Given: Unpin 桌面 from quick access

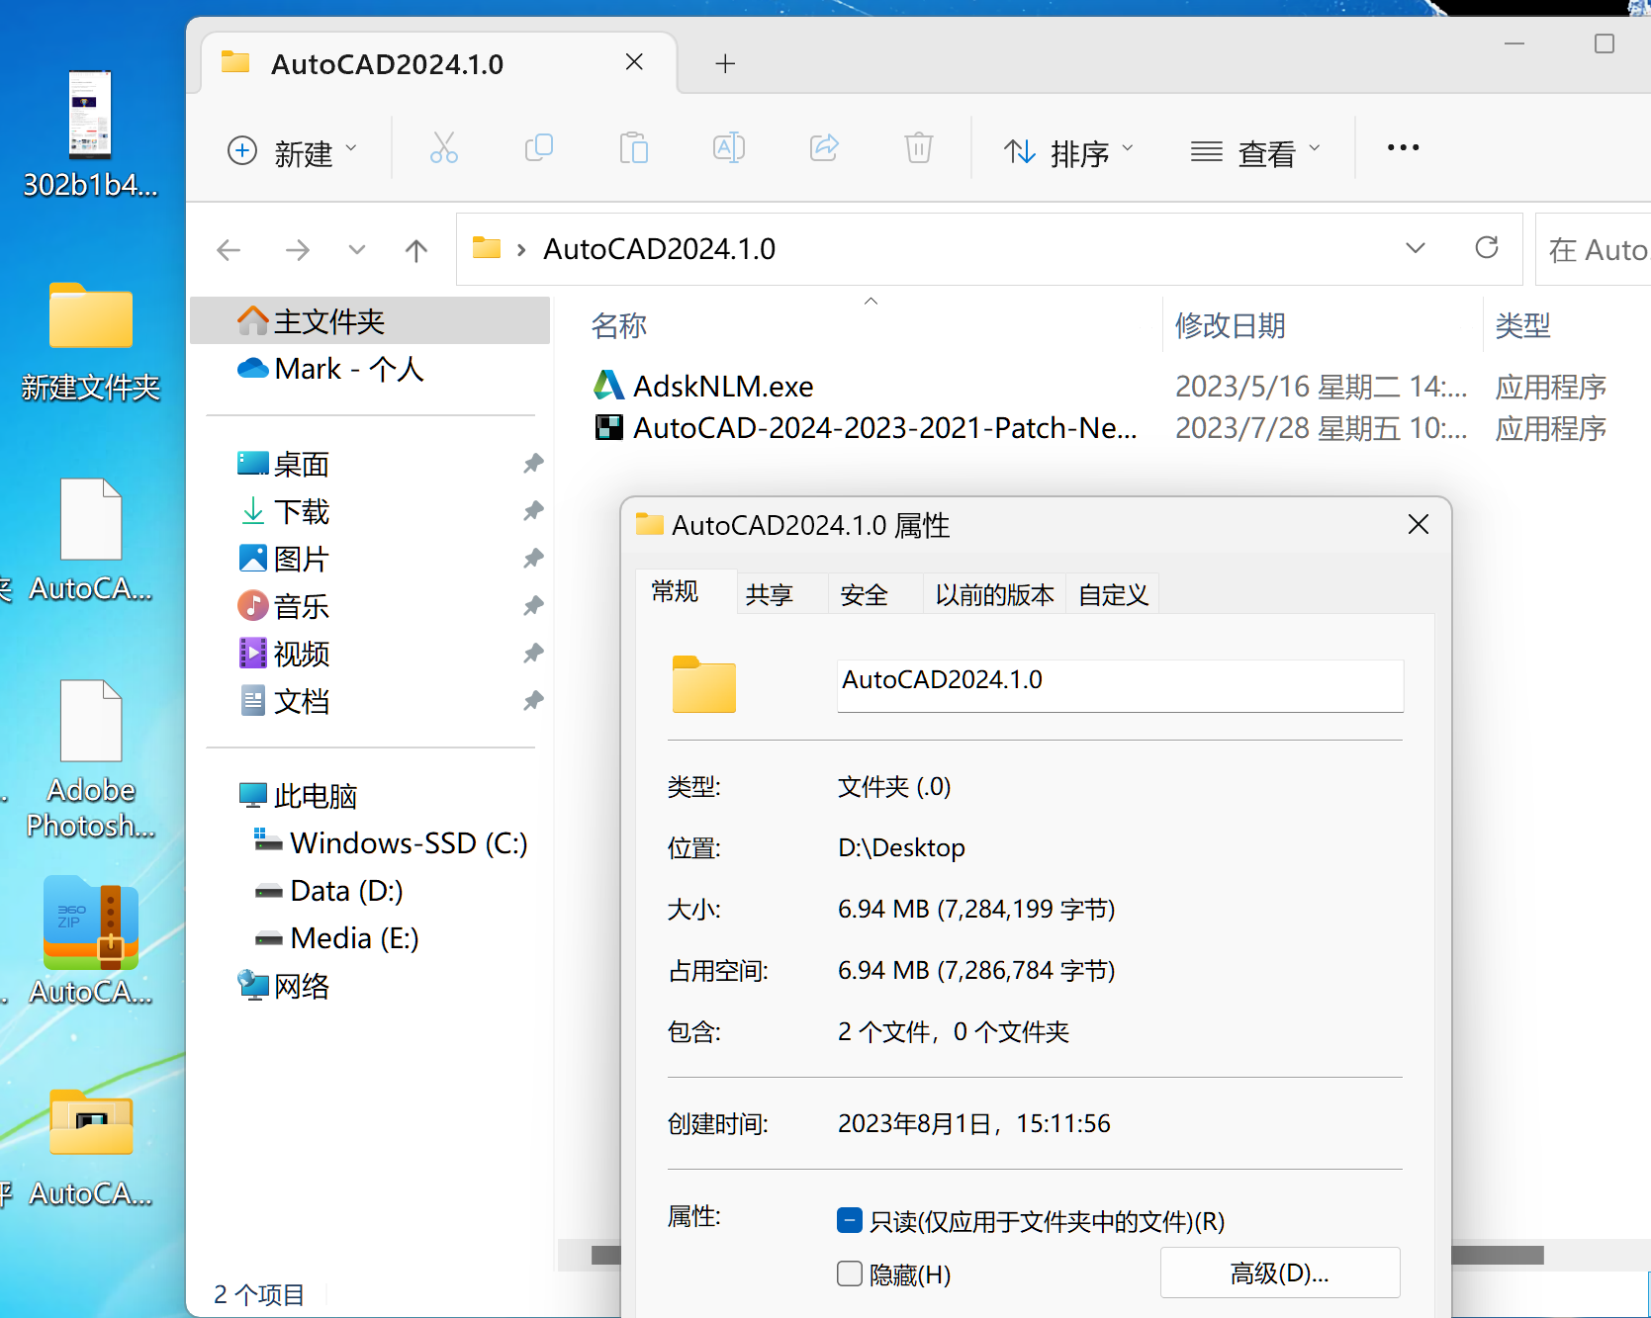Looking at the screenshot, I should tap(533, 462).
